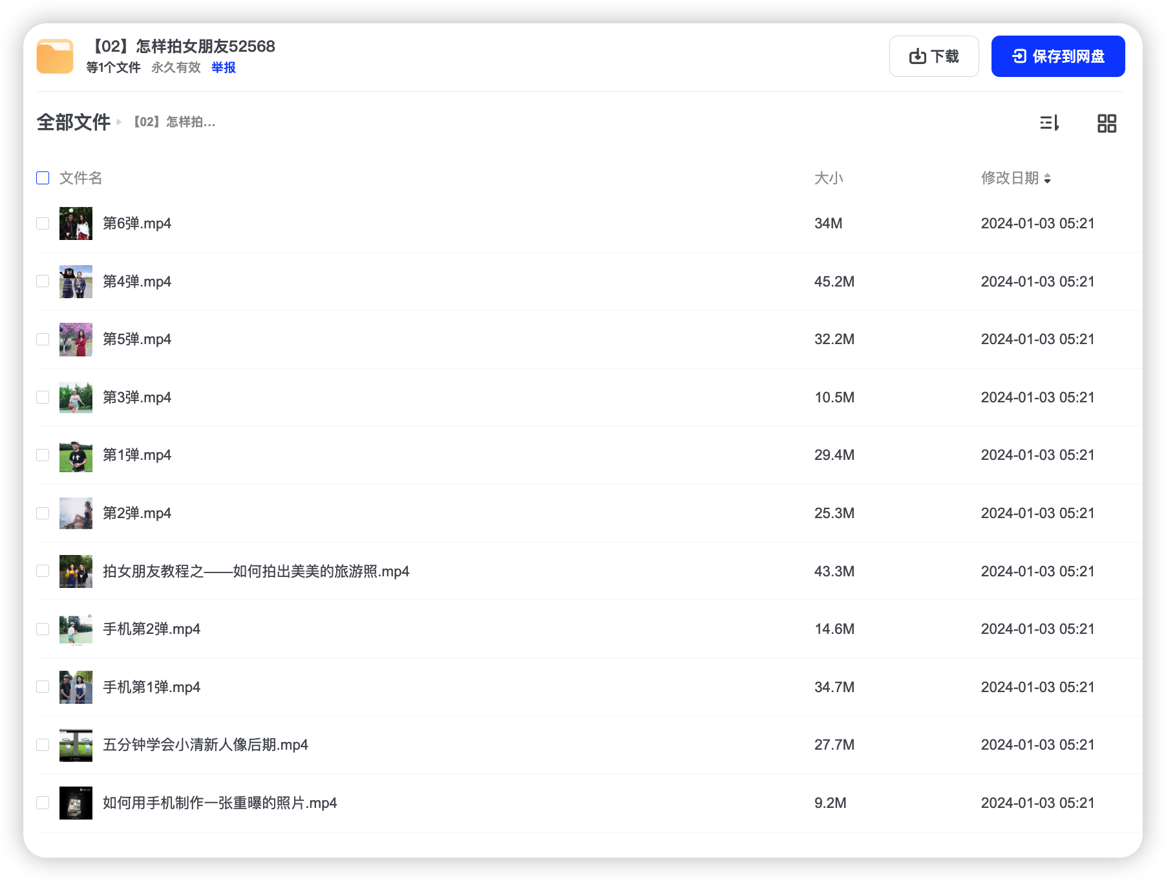Click the 文件名 column header
This screenshot has width=1166, height=881.
81,178
